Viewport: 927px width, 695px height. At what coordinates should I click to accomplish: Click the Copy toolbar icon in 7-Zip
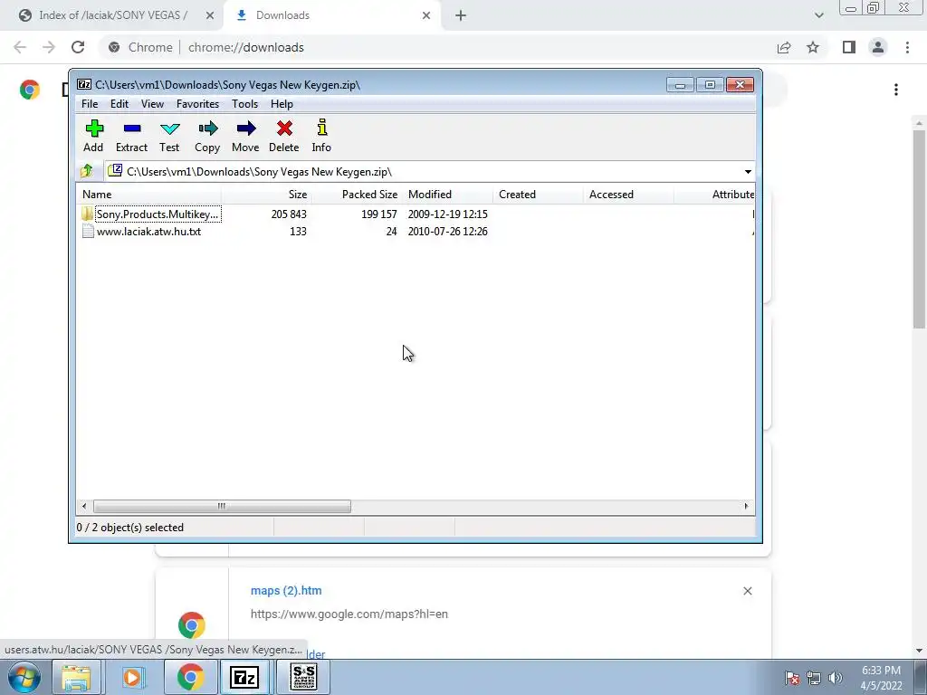pyautogui.click(x=207, y=136)
